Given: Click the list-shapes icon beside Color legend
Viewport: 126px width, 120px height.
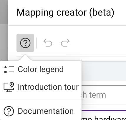Looking at the screenshot, I should [9, 69].
